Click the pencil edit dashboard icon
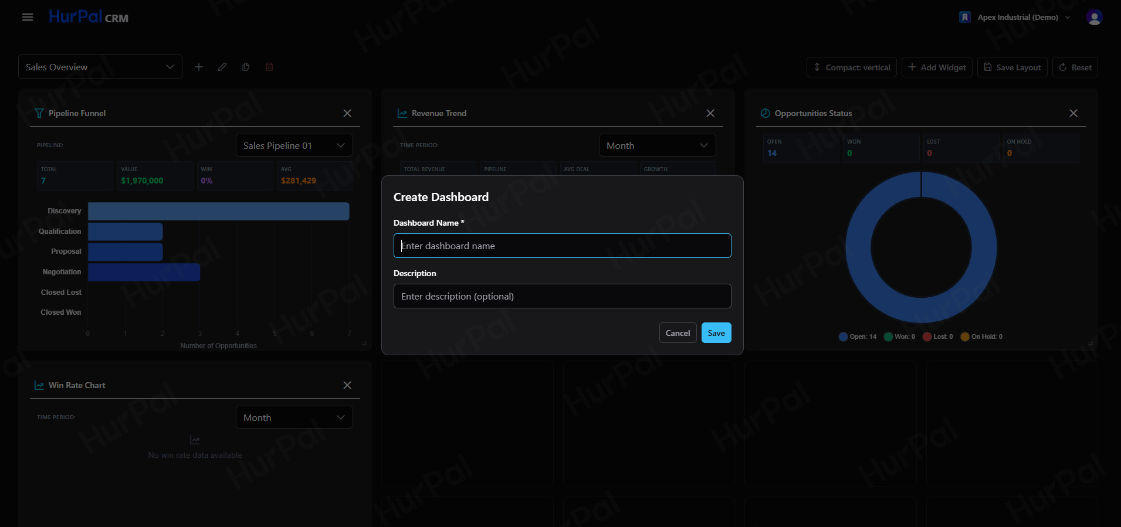Screen dimensions: 1121x527 [x=222, y=67]
